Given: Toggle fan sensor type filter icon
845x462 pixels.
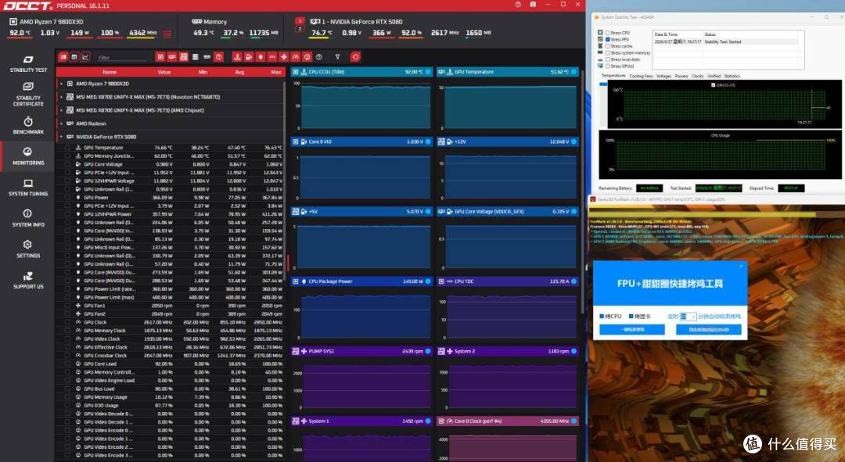Looking at the screenshot, I should pyautogui.click(x=284, y=57).
